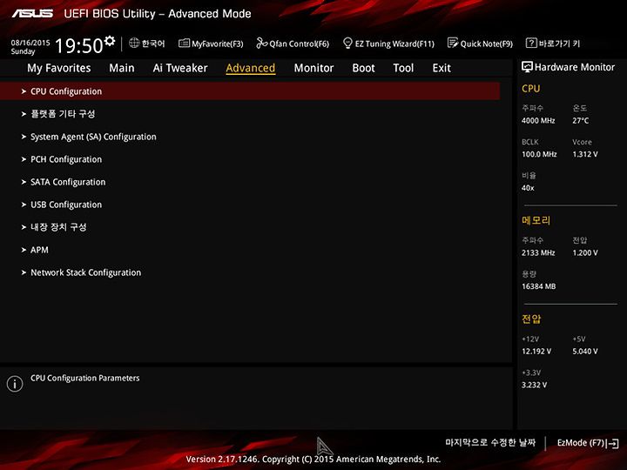This screenshot has width=627, height=470.
Task: Click the EZ Tuning Wizard bulb icon
Action: point(347,43)
